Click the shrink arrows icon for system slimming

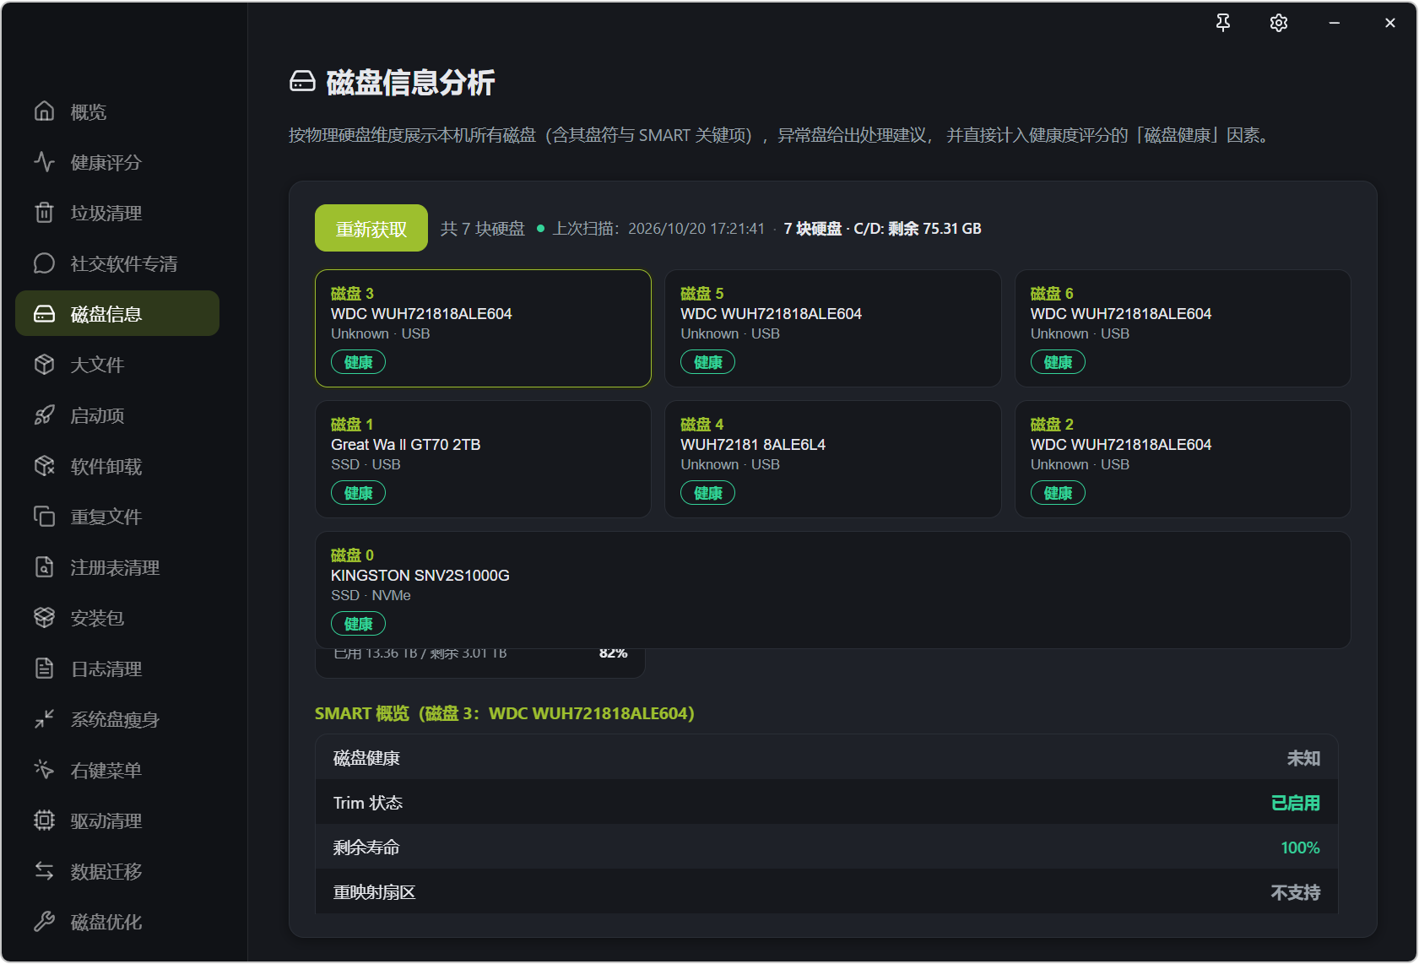[x=44, y=718]
